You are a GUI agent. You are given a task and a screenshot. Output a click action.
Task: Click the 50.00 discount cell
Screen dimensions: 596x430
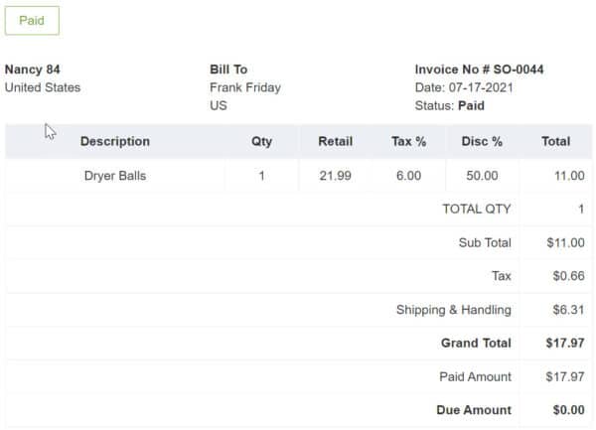click(x=482, y=176)
